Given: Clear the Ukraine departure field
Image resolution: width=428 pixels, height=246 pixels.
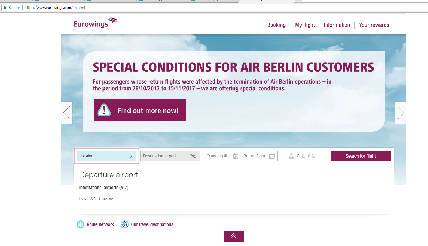Looking at the screenshot, I should 132,156.
